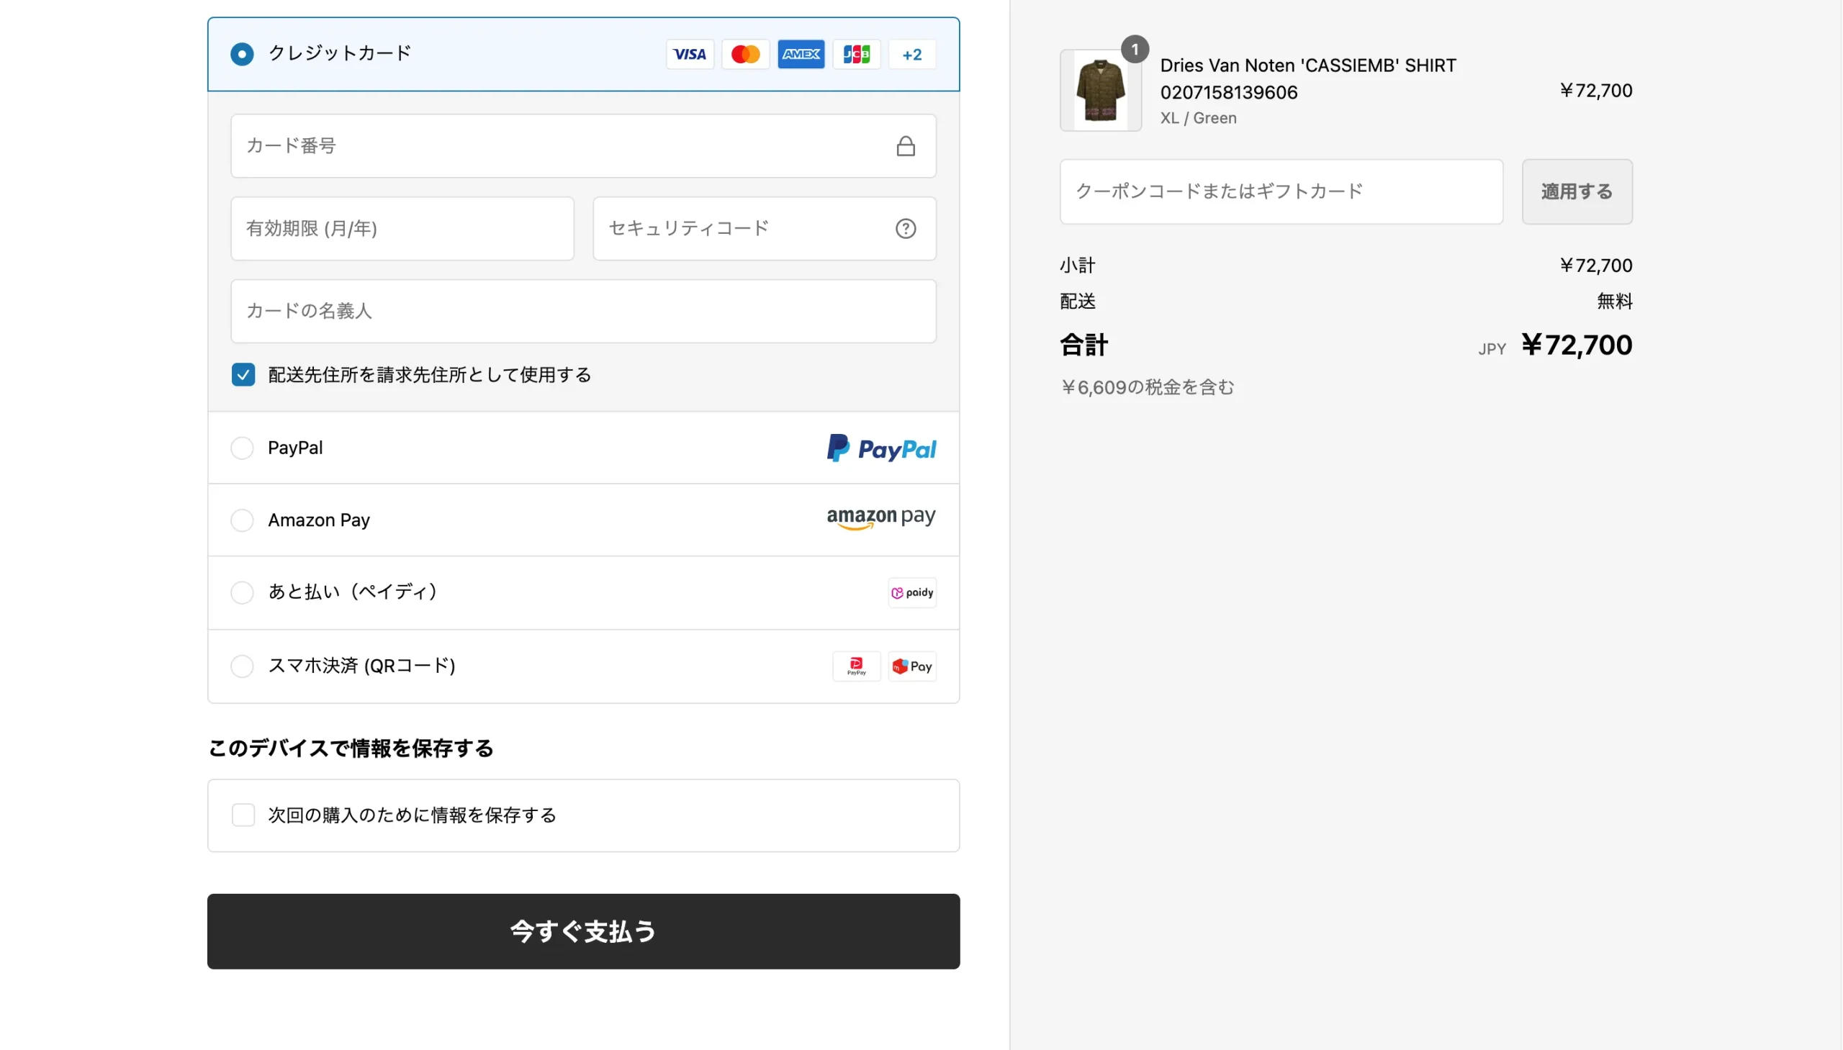Choose スマホ決済 (QRコード) payment option
Screen dimensions: 1843x1050
coord(583,666)
